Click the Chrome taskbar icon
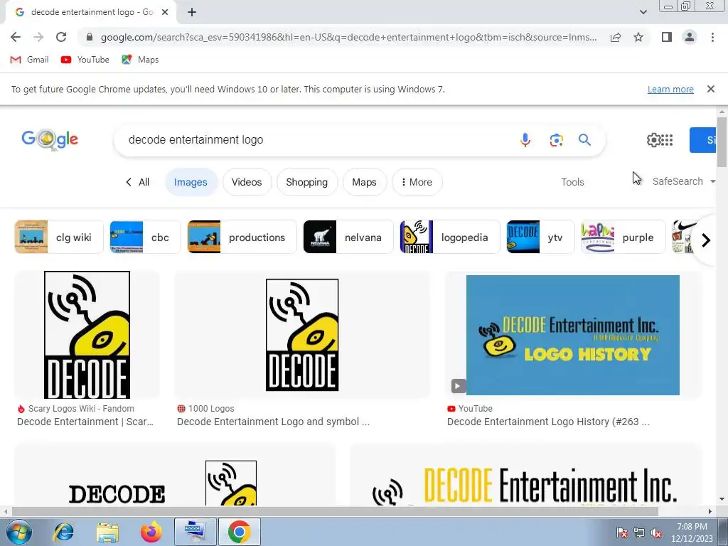 [x=239, y=532]
